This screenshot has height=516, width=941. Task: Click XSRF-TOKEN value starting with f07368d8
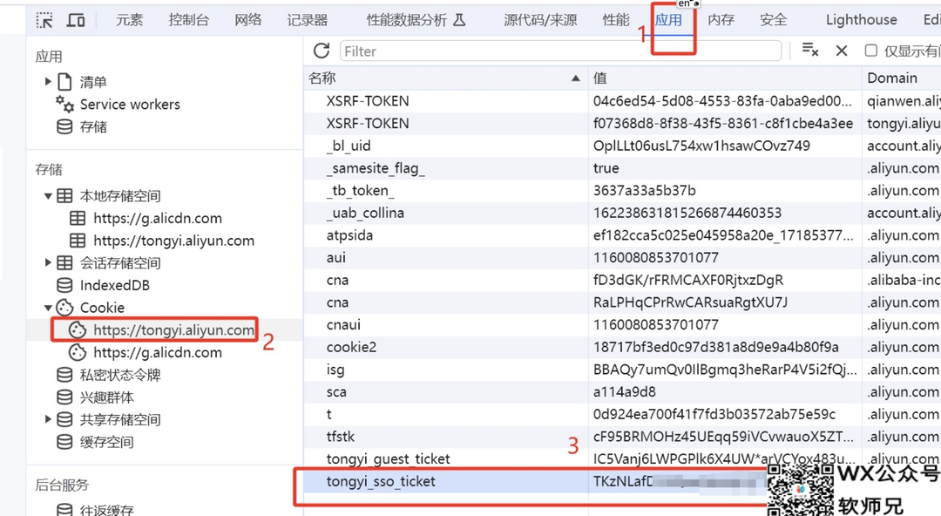(723, 124)
